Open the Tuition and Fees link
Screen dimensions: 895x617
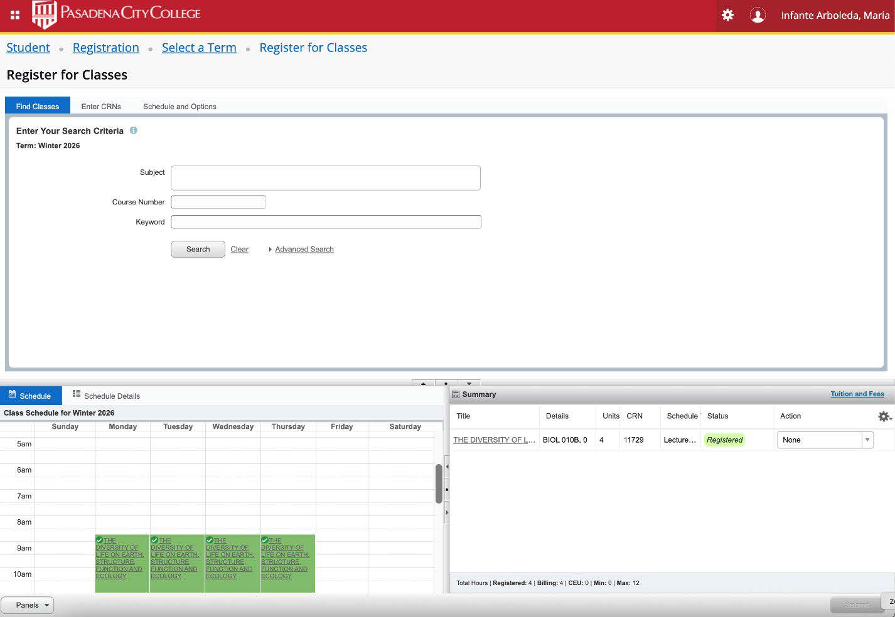point(857,394)
